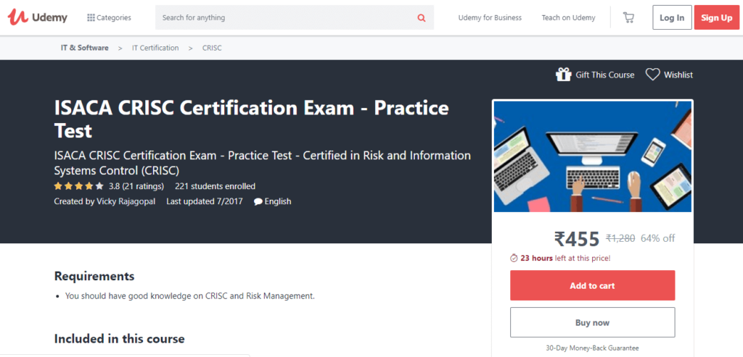Open Teach on Udemy link
This screenshot has width=743, height=357.
coord(568,17)
